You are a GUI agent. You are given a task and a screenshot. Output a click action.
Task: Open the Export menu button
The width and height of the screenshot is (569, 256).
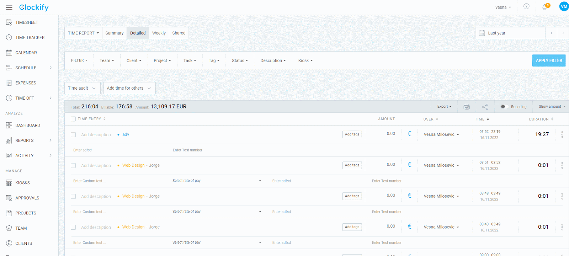tap(444, 106)
